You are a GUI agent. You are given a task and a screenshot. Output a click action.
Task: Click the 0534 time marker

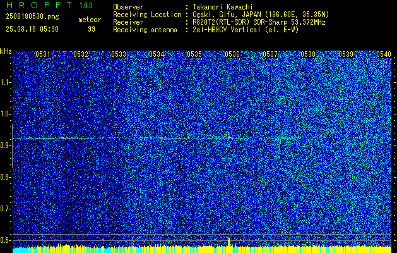(x=157, y=54)
